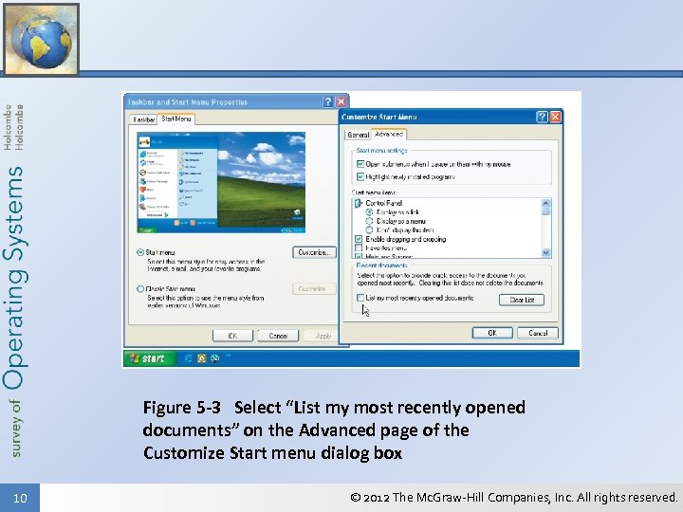Close the Taskbar and Start Menu Properties window
The height and width of the screenshot is (512, 683).
click(x=341, y=101)
